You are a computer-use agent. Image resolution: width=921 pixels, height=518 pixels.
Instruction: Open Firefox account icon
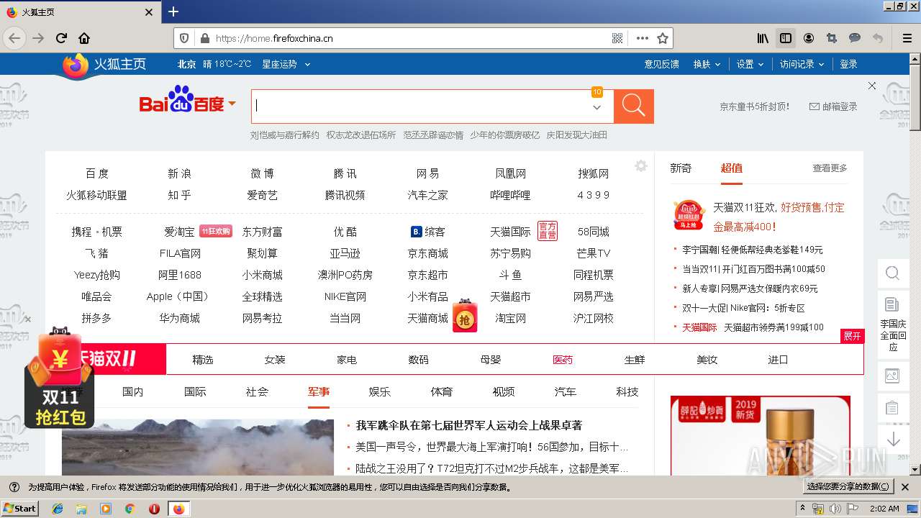(809, 38)
